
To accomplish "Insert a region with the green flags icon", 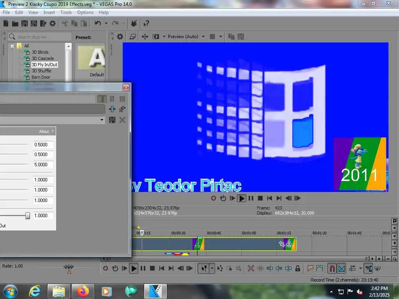I will [x=320, y=268].
